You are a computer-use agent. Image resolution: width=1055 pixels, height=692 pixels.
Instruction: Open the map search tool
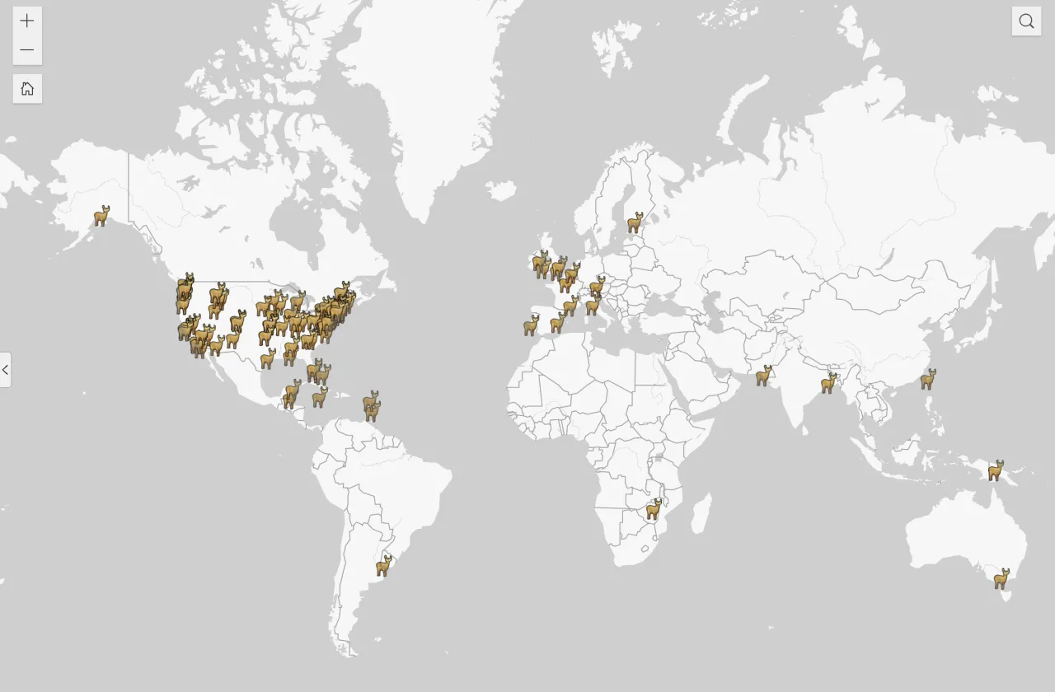tap(1026, 21)
